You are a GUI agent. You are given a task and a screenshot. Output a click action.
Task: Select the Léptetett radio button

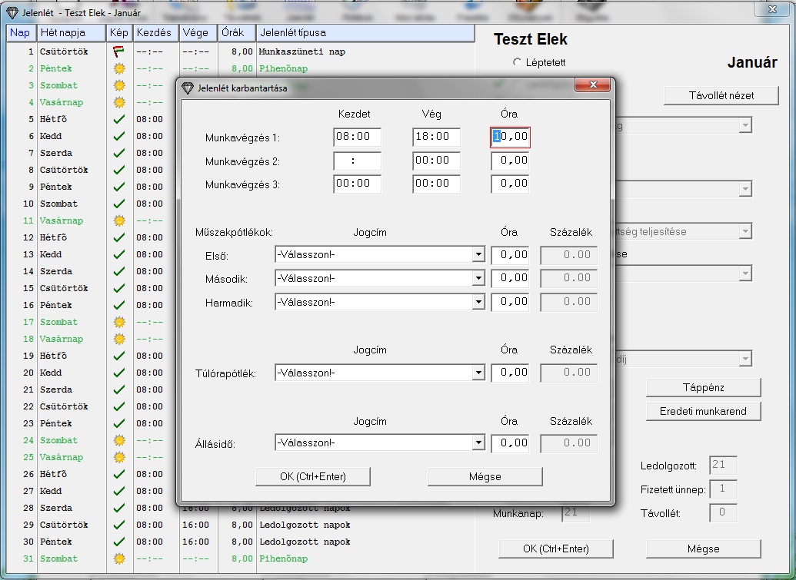point(518,62)
